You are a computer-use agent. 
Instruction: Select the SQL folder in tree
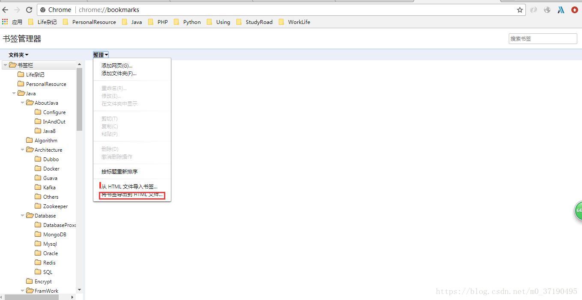[44, 272]
